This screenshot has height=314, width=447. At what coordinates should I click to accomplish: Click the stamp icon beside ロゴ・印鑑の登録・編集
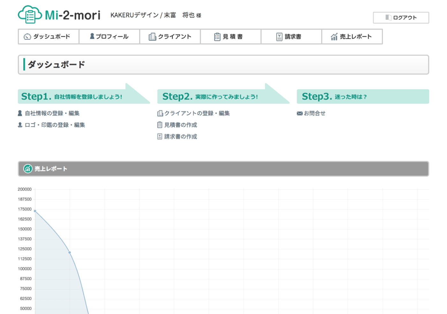(20, 125)
